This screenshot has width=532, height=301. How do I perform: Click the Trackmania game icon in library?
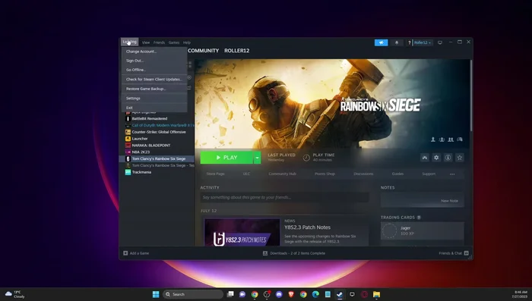[128, 172]
